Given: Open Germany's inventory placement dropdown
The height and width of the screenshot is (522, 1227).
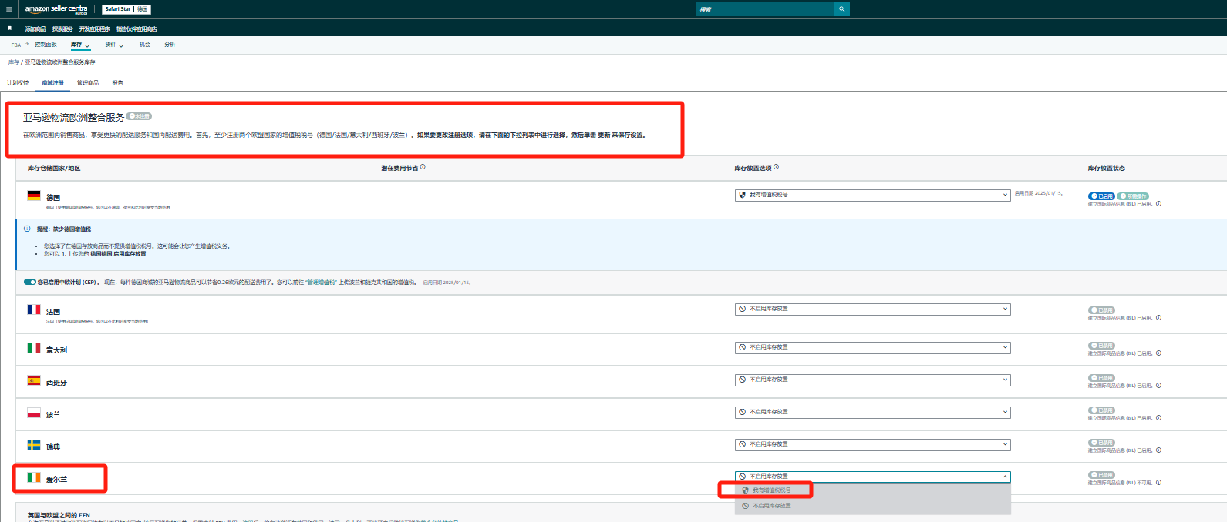Looking at the screenshot, I should 872,195.
